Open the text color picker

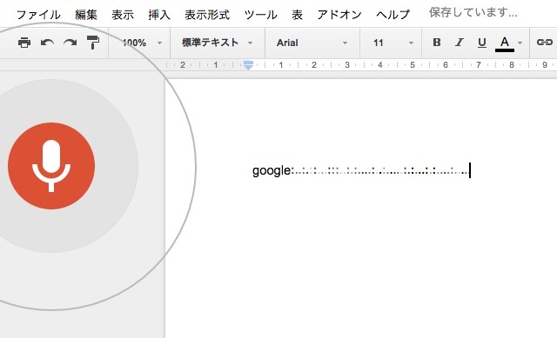coord(505,43)
